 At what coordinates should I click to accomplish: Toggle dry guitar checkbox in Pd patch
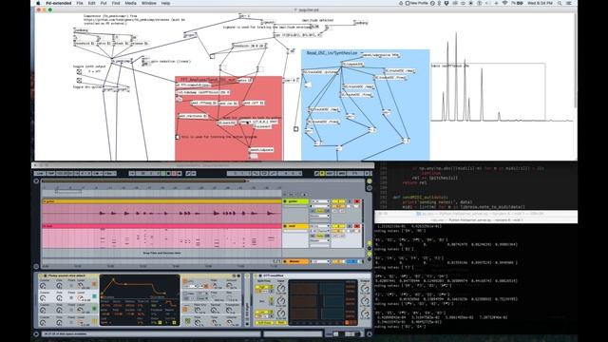pos(79,80)
